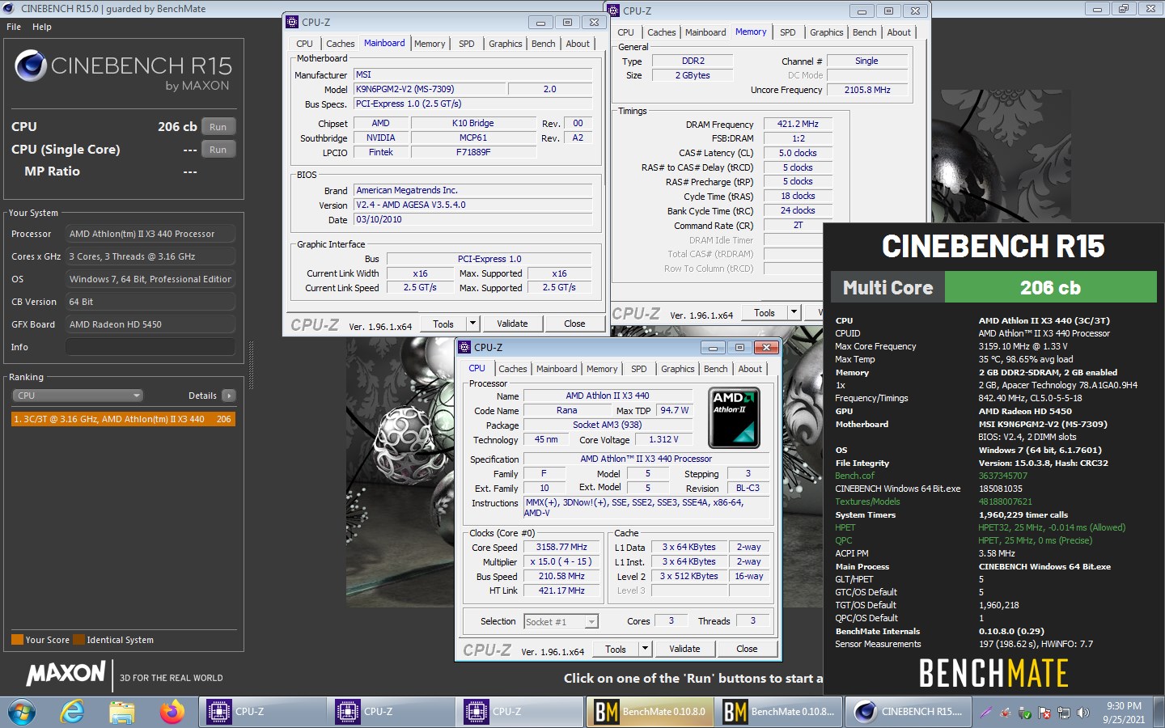This screenshot has height=728, width=1165.
Task: Click the AMD Athlon II processor logo
Action: pyautogui.click(x=734, y=418)
